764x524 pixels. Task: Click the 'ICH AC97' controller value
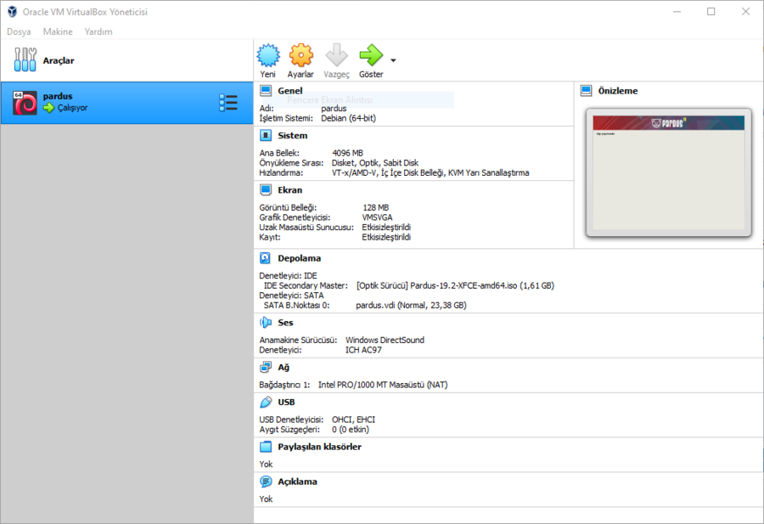point(363,350)
